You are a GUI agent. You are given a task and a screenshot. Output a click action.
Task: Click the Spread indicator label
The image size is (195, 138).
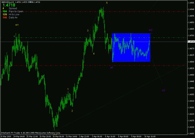pyautogui.click(x=13, y=8)
